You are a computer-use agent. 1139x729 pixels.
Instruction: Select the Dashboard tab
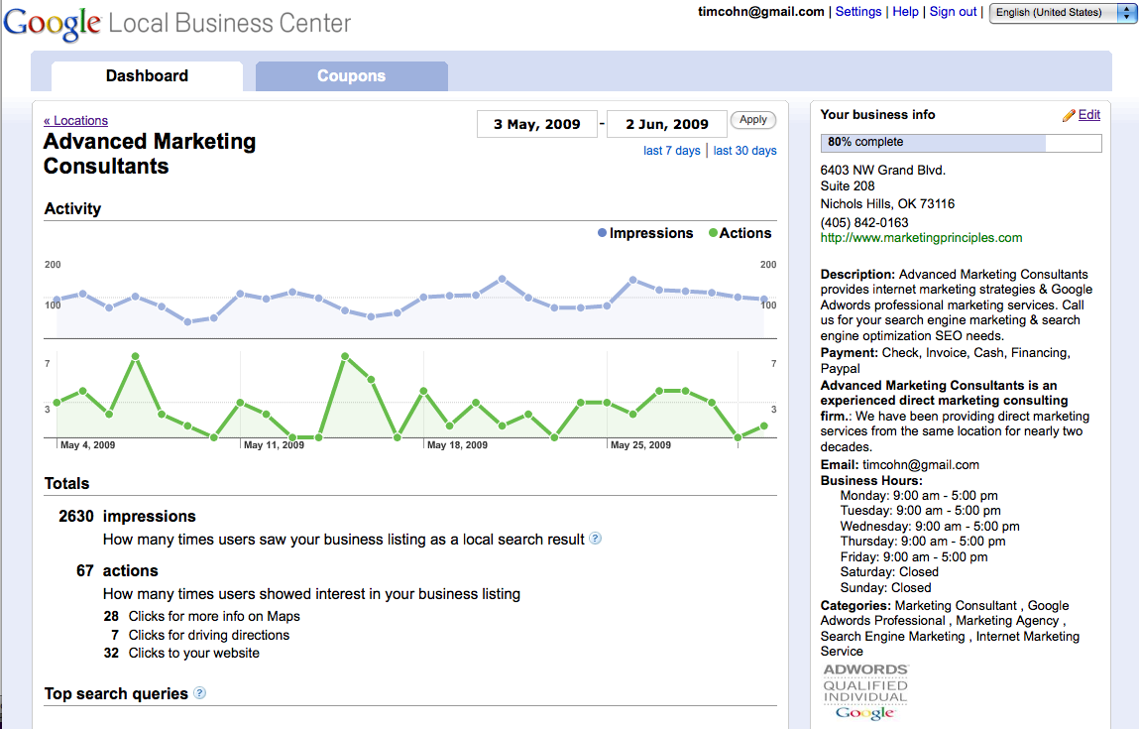tap(147, 76)
